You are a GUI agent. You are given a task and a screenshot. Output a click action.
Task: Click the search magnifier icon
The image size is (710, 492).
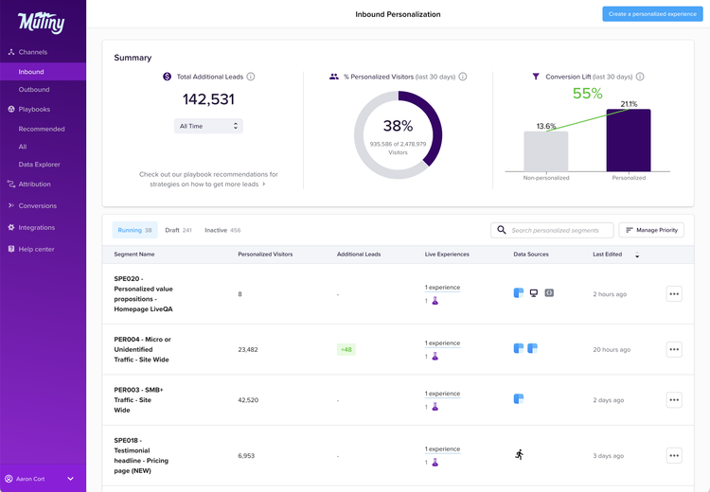click(x=501, y=230)
